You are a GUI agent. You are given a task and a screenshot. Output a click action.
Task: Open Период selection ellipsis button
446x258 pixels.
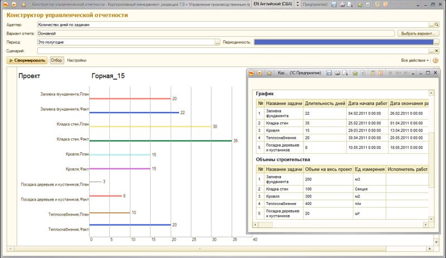pos(217,42)
